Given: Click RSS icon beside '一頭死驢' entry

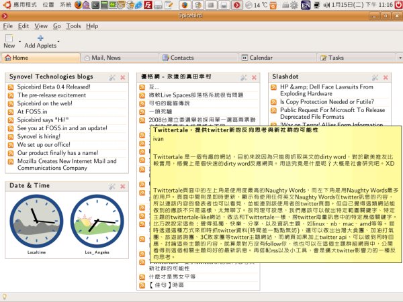Looking at the screenshot, I should tap(142, 112).
